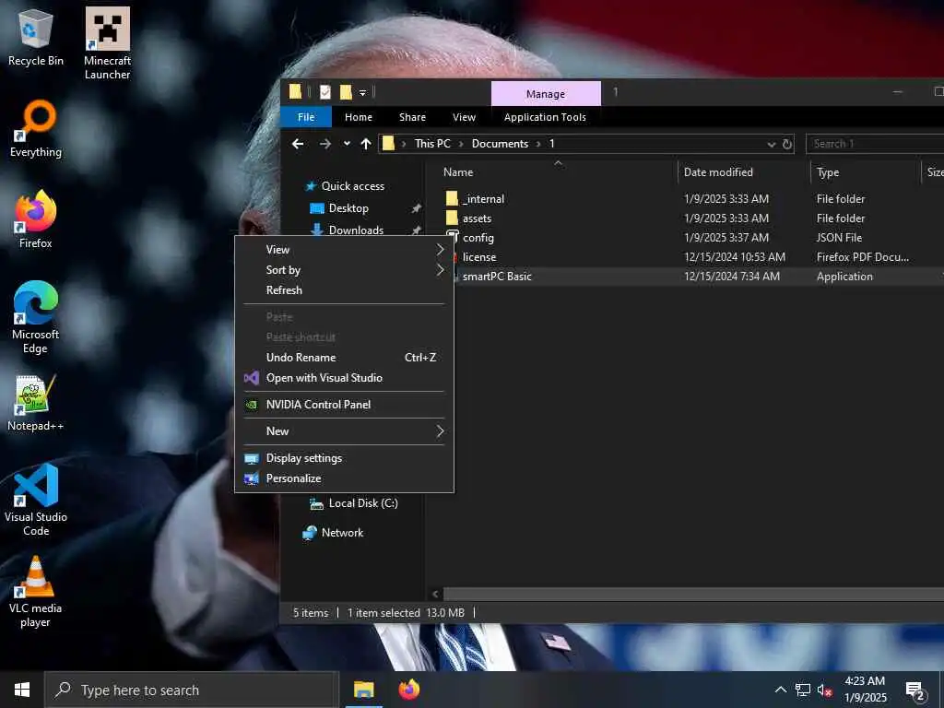Click the network status tray icon
This screenshot has width=944, height=708.
point(803,690)
